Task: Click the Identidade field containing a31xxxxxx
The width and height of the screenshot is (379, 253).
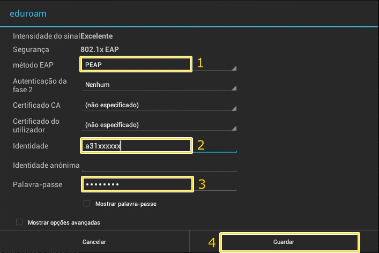Action: (159, 146)
